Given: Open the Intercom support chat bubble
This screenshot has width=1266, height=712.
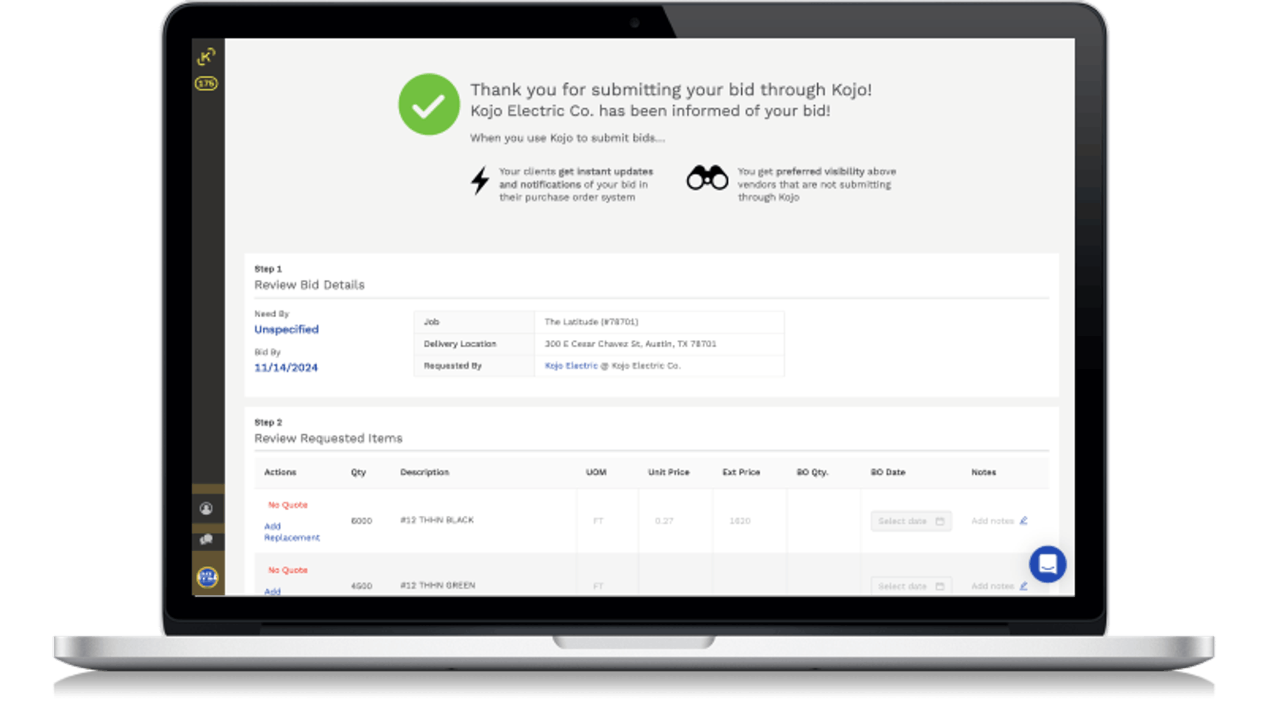Looking at the screenshot, I should click(1048, 563).
